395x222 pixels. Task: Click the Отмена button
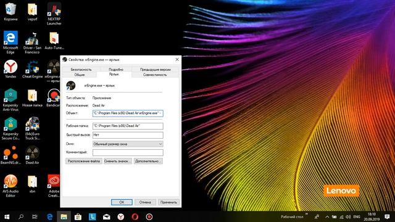point(145,202)
